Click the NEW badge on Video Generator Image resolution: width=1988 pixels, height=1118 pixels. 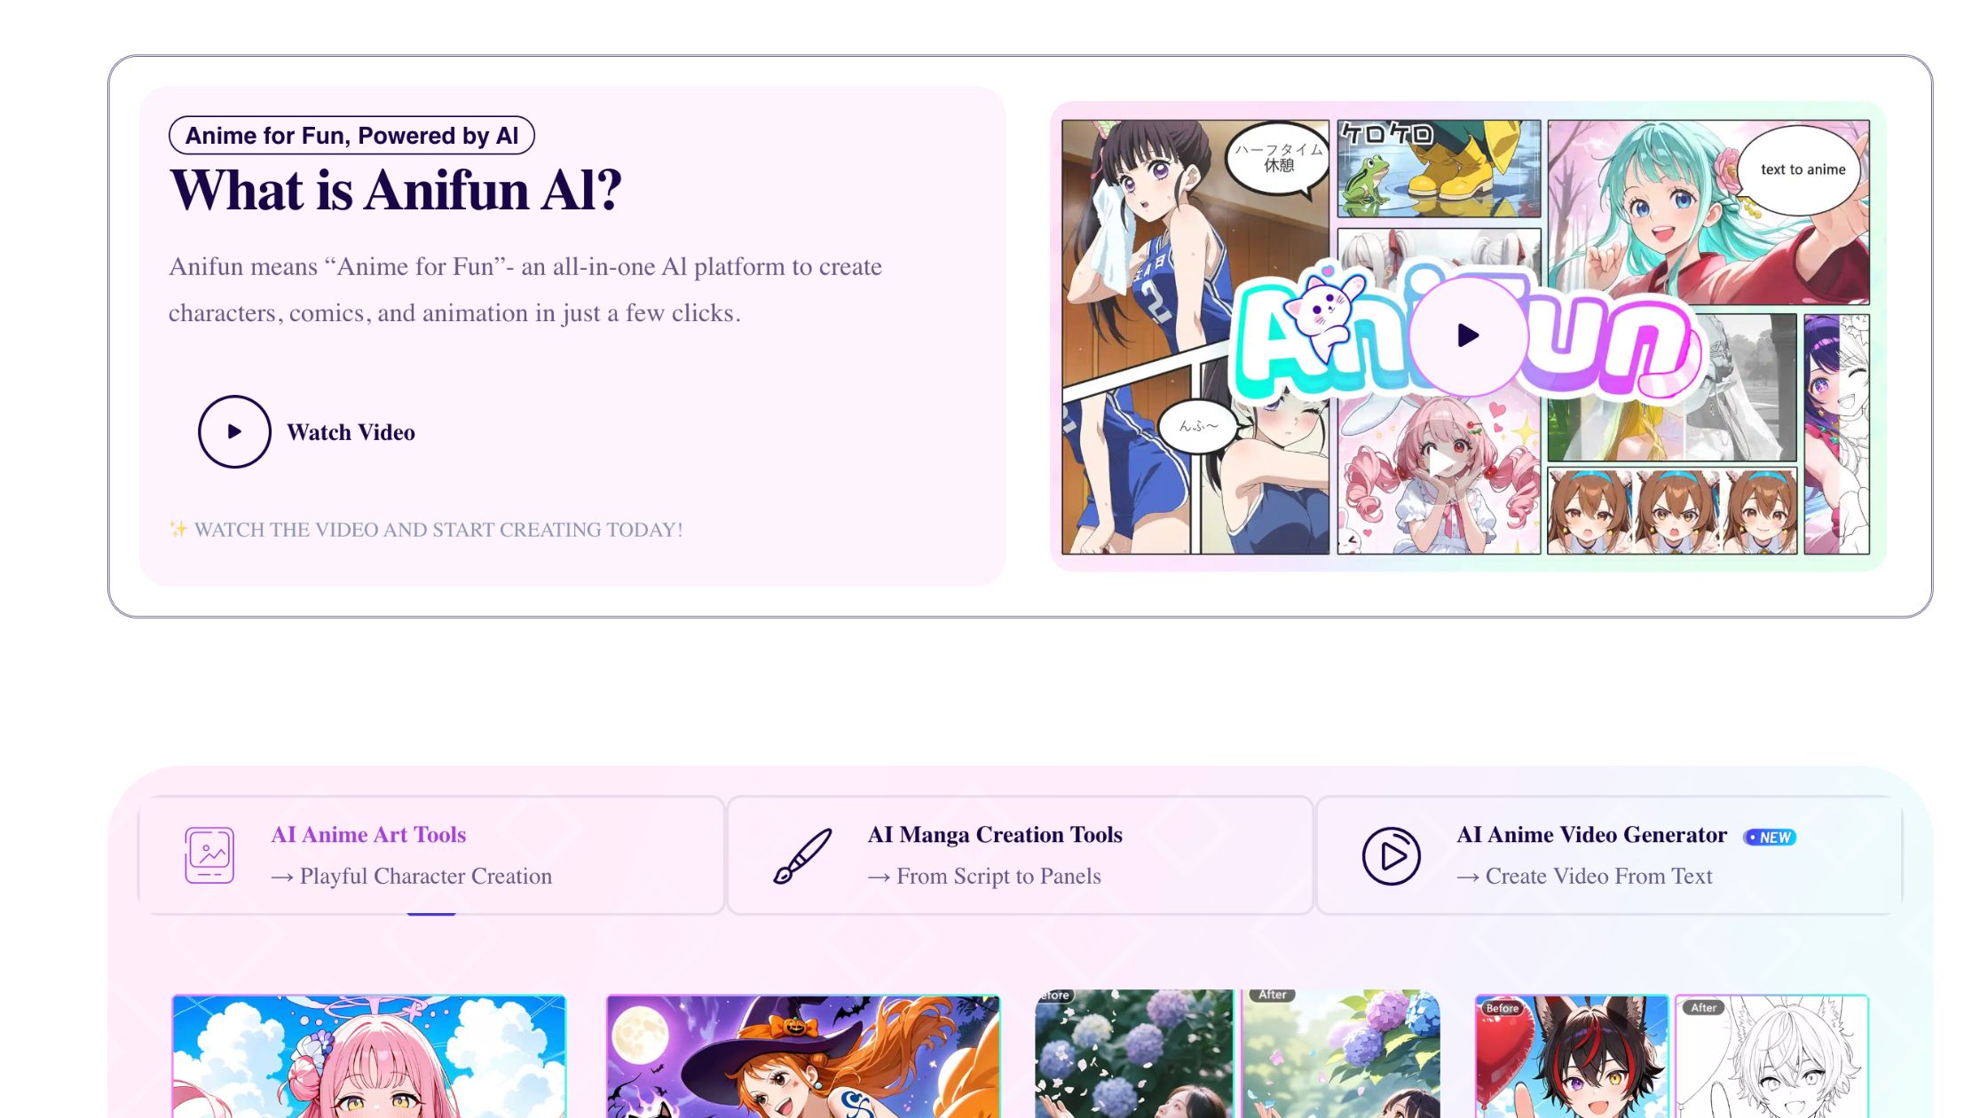pyautogui.click(x=1770, y=837)
